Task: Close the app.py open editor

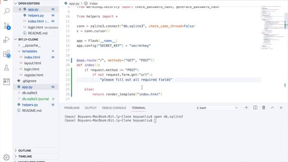Action: 20,9
